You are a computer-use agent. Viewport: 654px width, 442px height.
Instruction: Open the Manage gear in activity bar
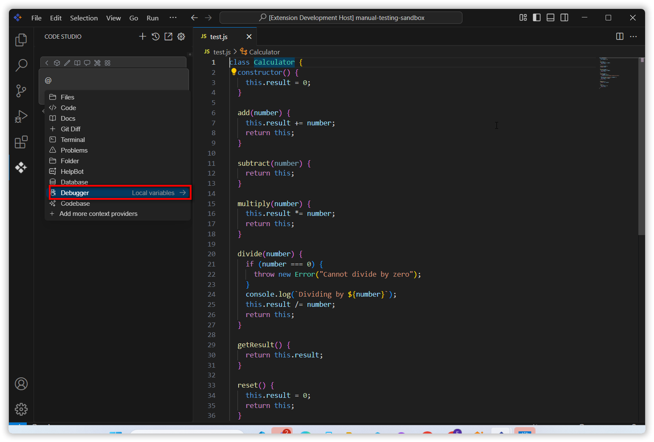click(21, 409)
